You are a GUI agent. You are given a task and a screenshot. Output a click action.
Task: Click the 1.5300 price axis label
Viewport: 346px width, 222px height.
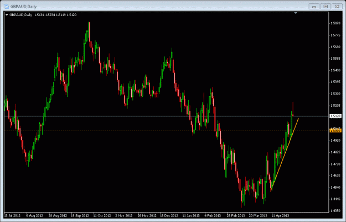(x=335, y=94)
